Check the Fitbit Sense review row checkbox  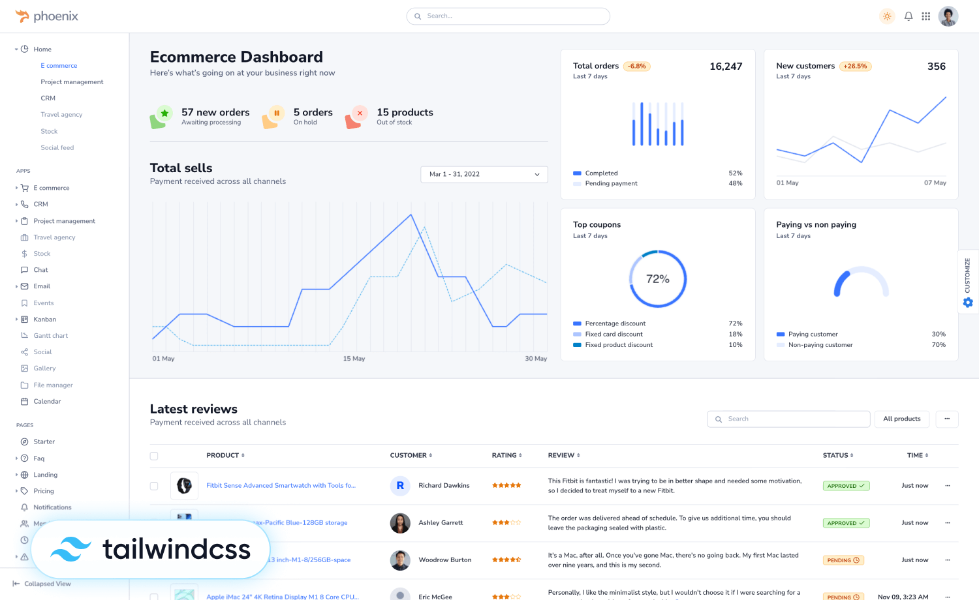click(x=154, y=485)
